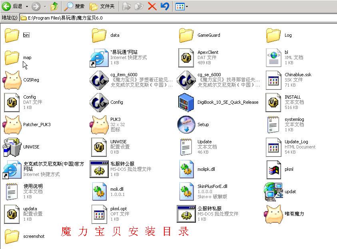Screen dimensions: 337x249
Task: Select the systemlog text document
Action: pyautogui.click(x=285, y=125)
